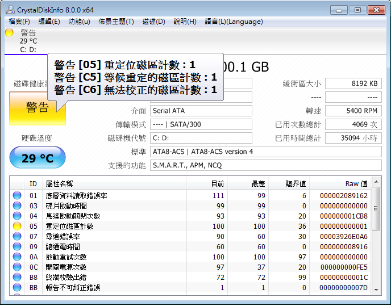The image size is (391, 306).
Task: Click status dot for attribute 04
Action: pyautogui.click(x=17, y=216)
